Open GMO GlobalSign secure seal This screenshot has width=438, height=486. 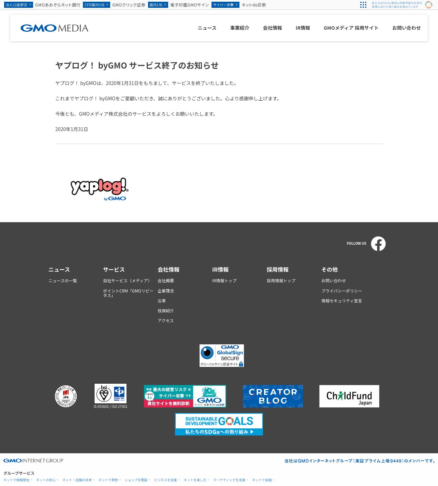pos(222,356)
